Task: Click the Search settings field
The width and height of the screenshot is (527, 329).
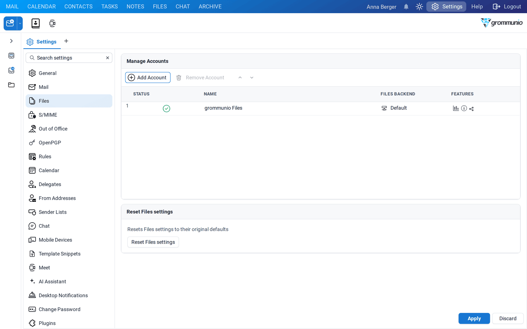Action: (69, 58)
